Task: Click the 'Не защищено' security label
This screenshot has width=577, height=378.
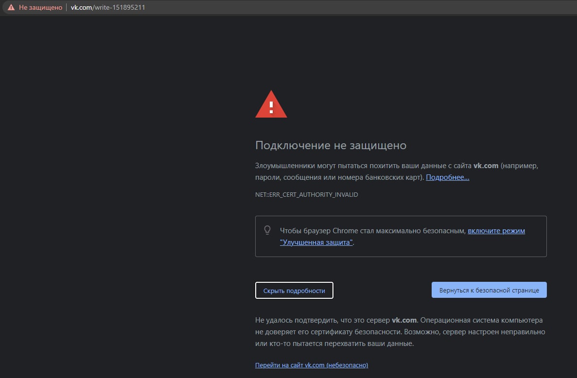Action: coord(40,7)
